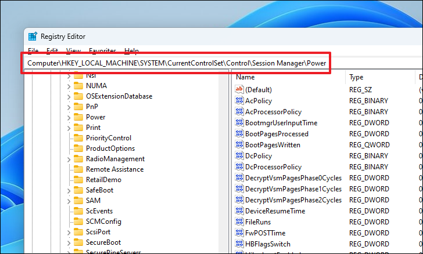
Task: Select the PriorityControl tree item
Action: tap(109, 138)
